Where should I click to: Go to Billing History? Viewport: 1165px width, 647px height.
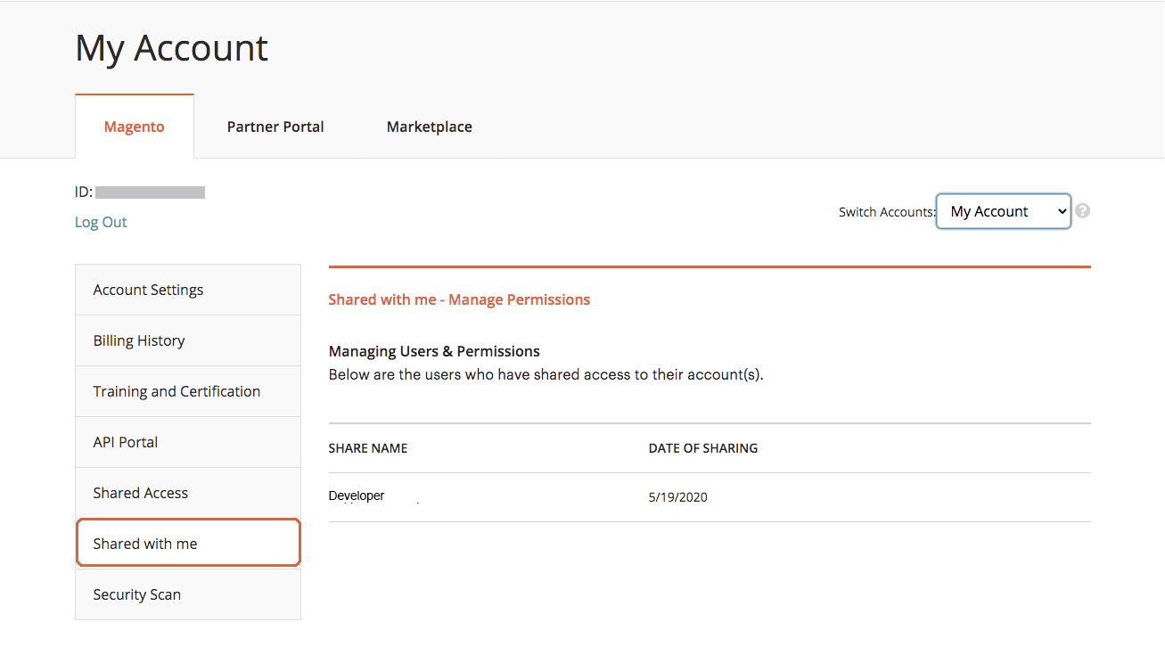point(139,340)
